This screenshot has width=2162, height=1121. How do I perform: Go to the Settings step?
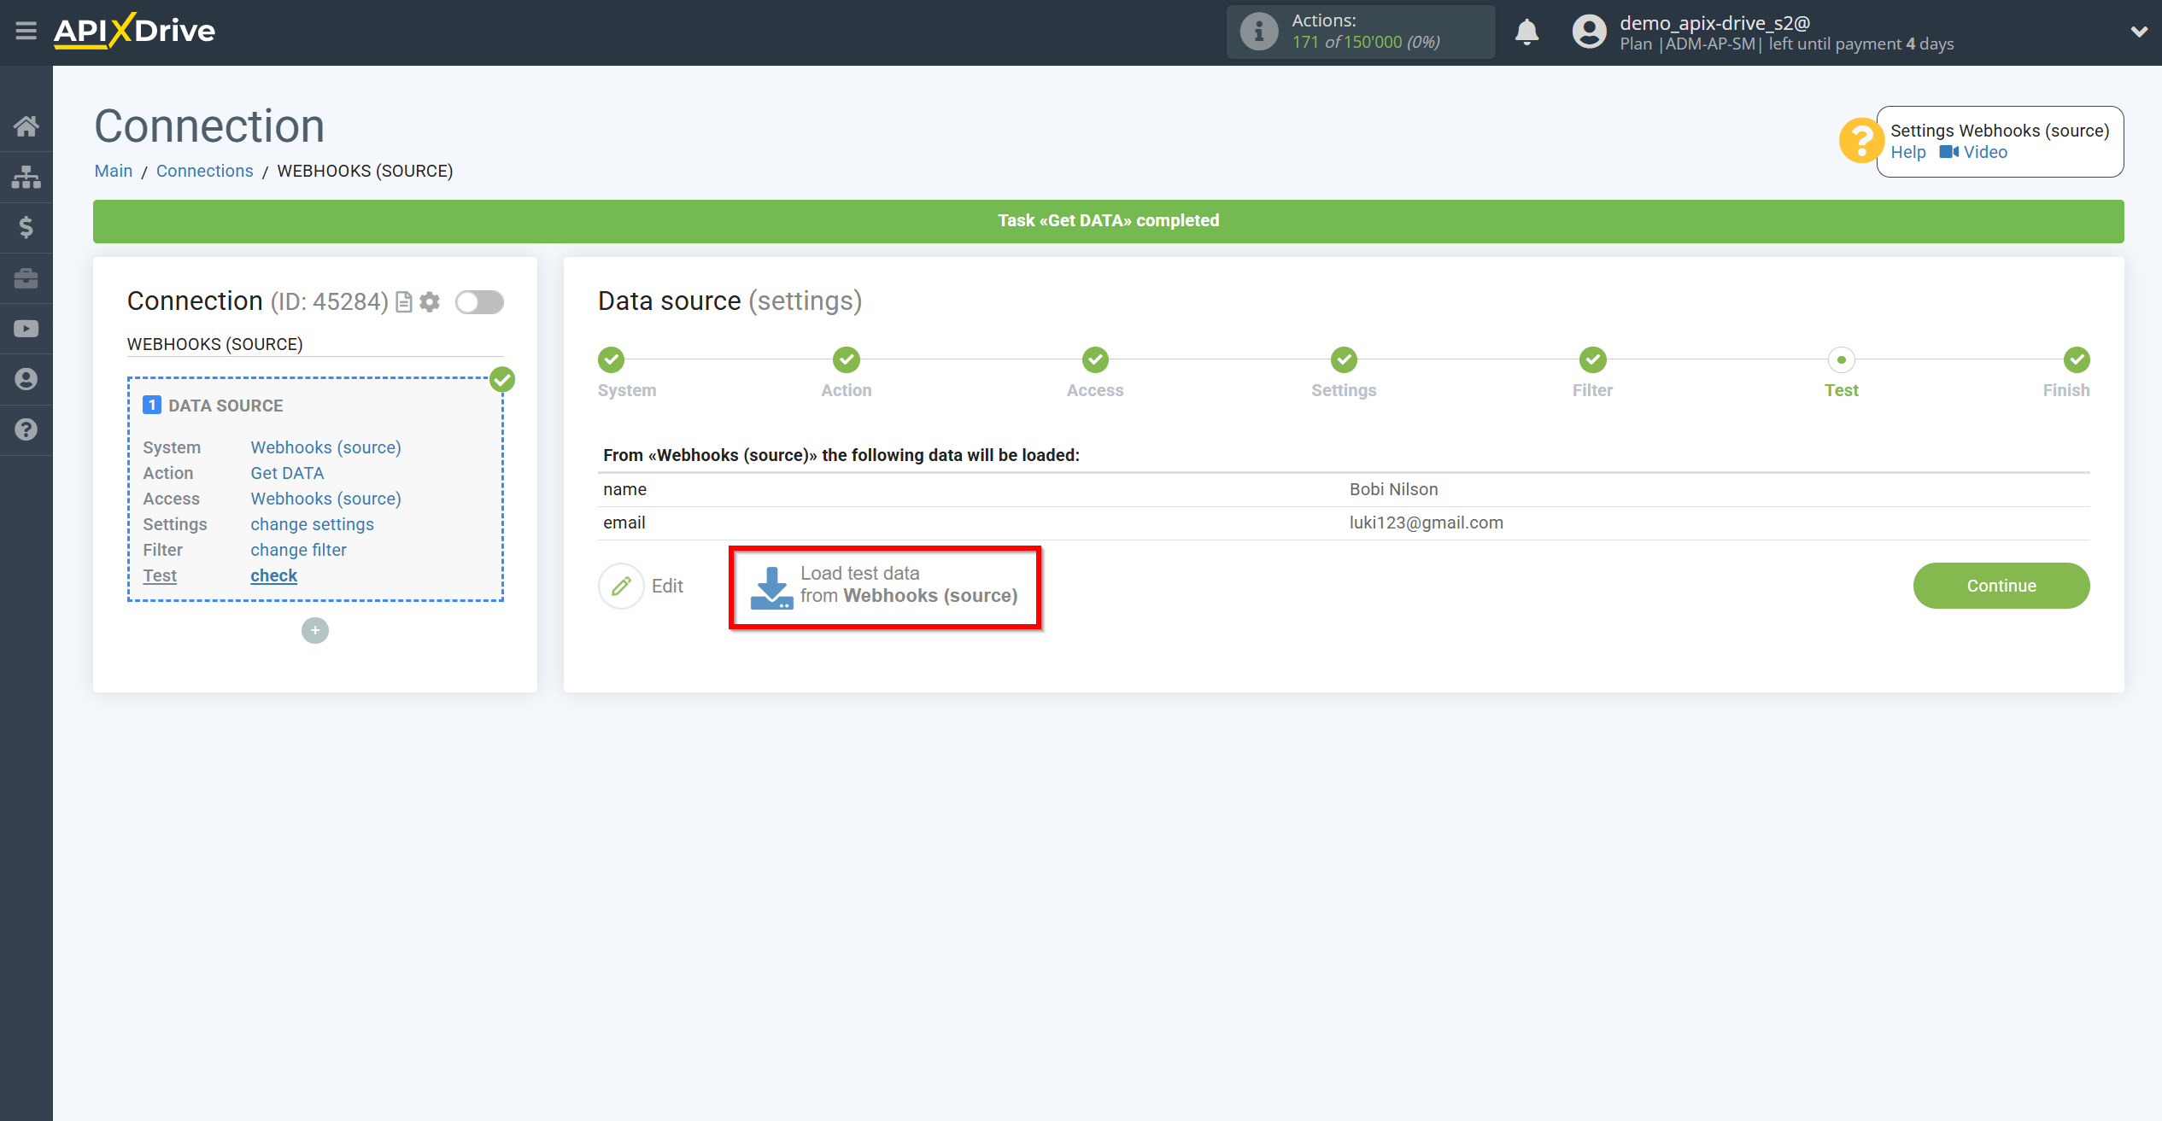(1344, 360)
